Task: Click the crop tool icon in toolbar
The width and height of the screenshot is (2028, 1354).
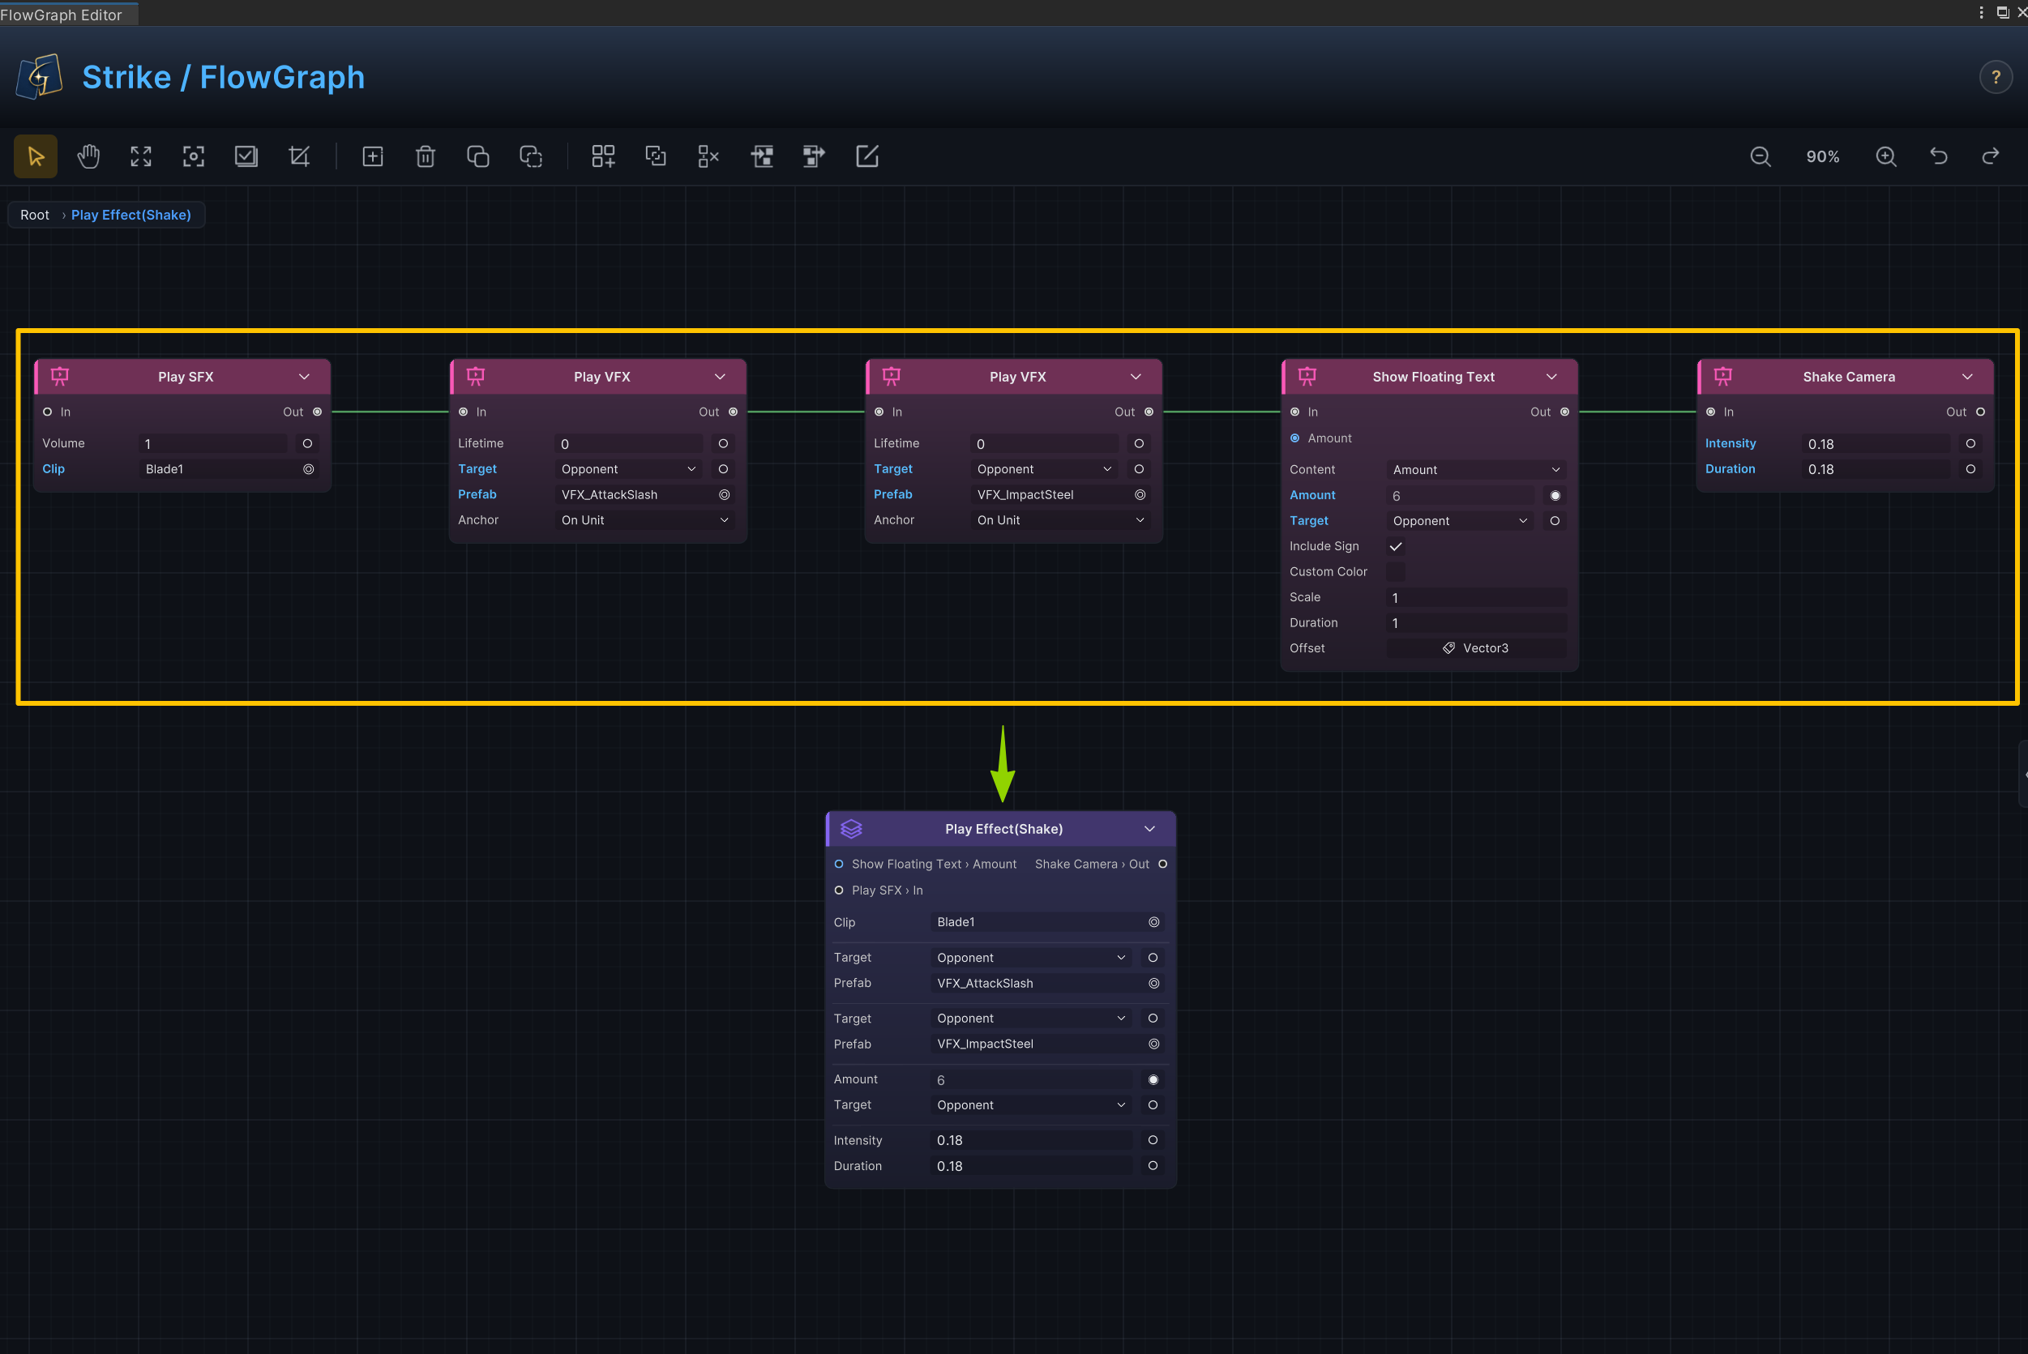Action: click(x=299, y=156)
